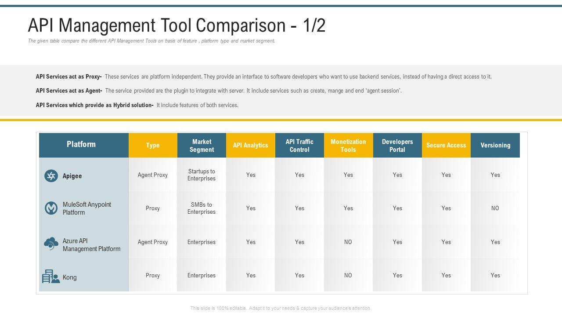Click the Apigee logo icon

coord(51,176)
